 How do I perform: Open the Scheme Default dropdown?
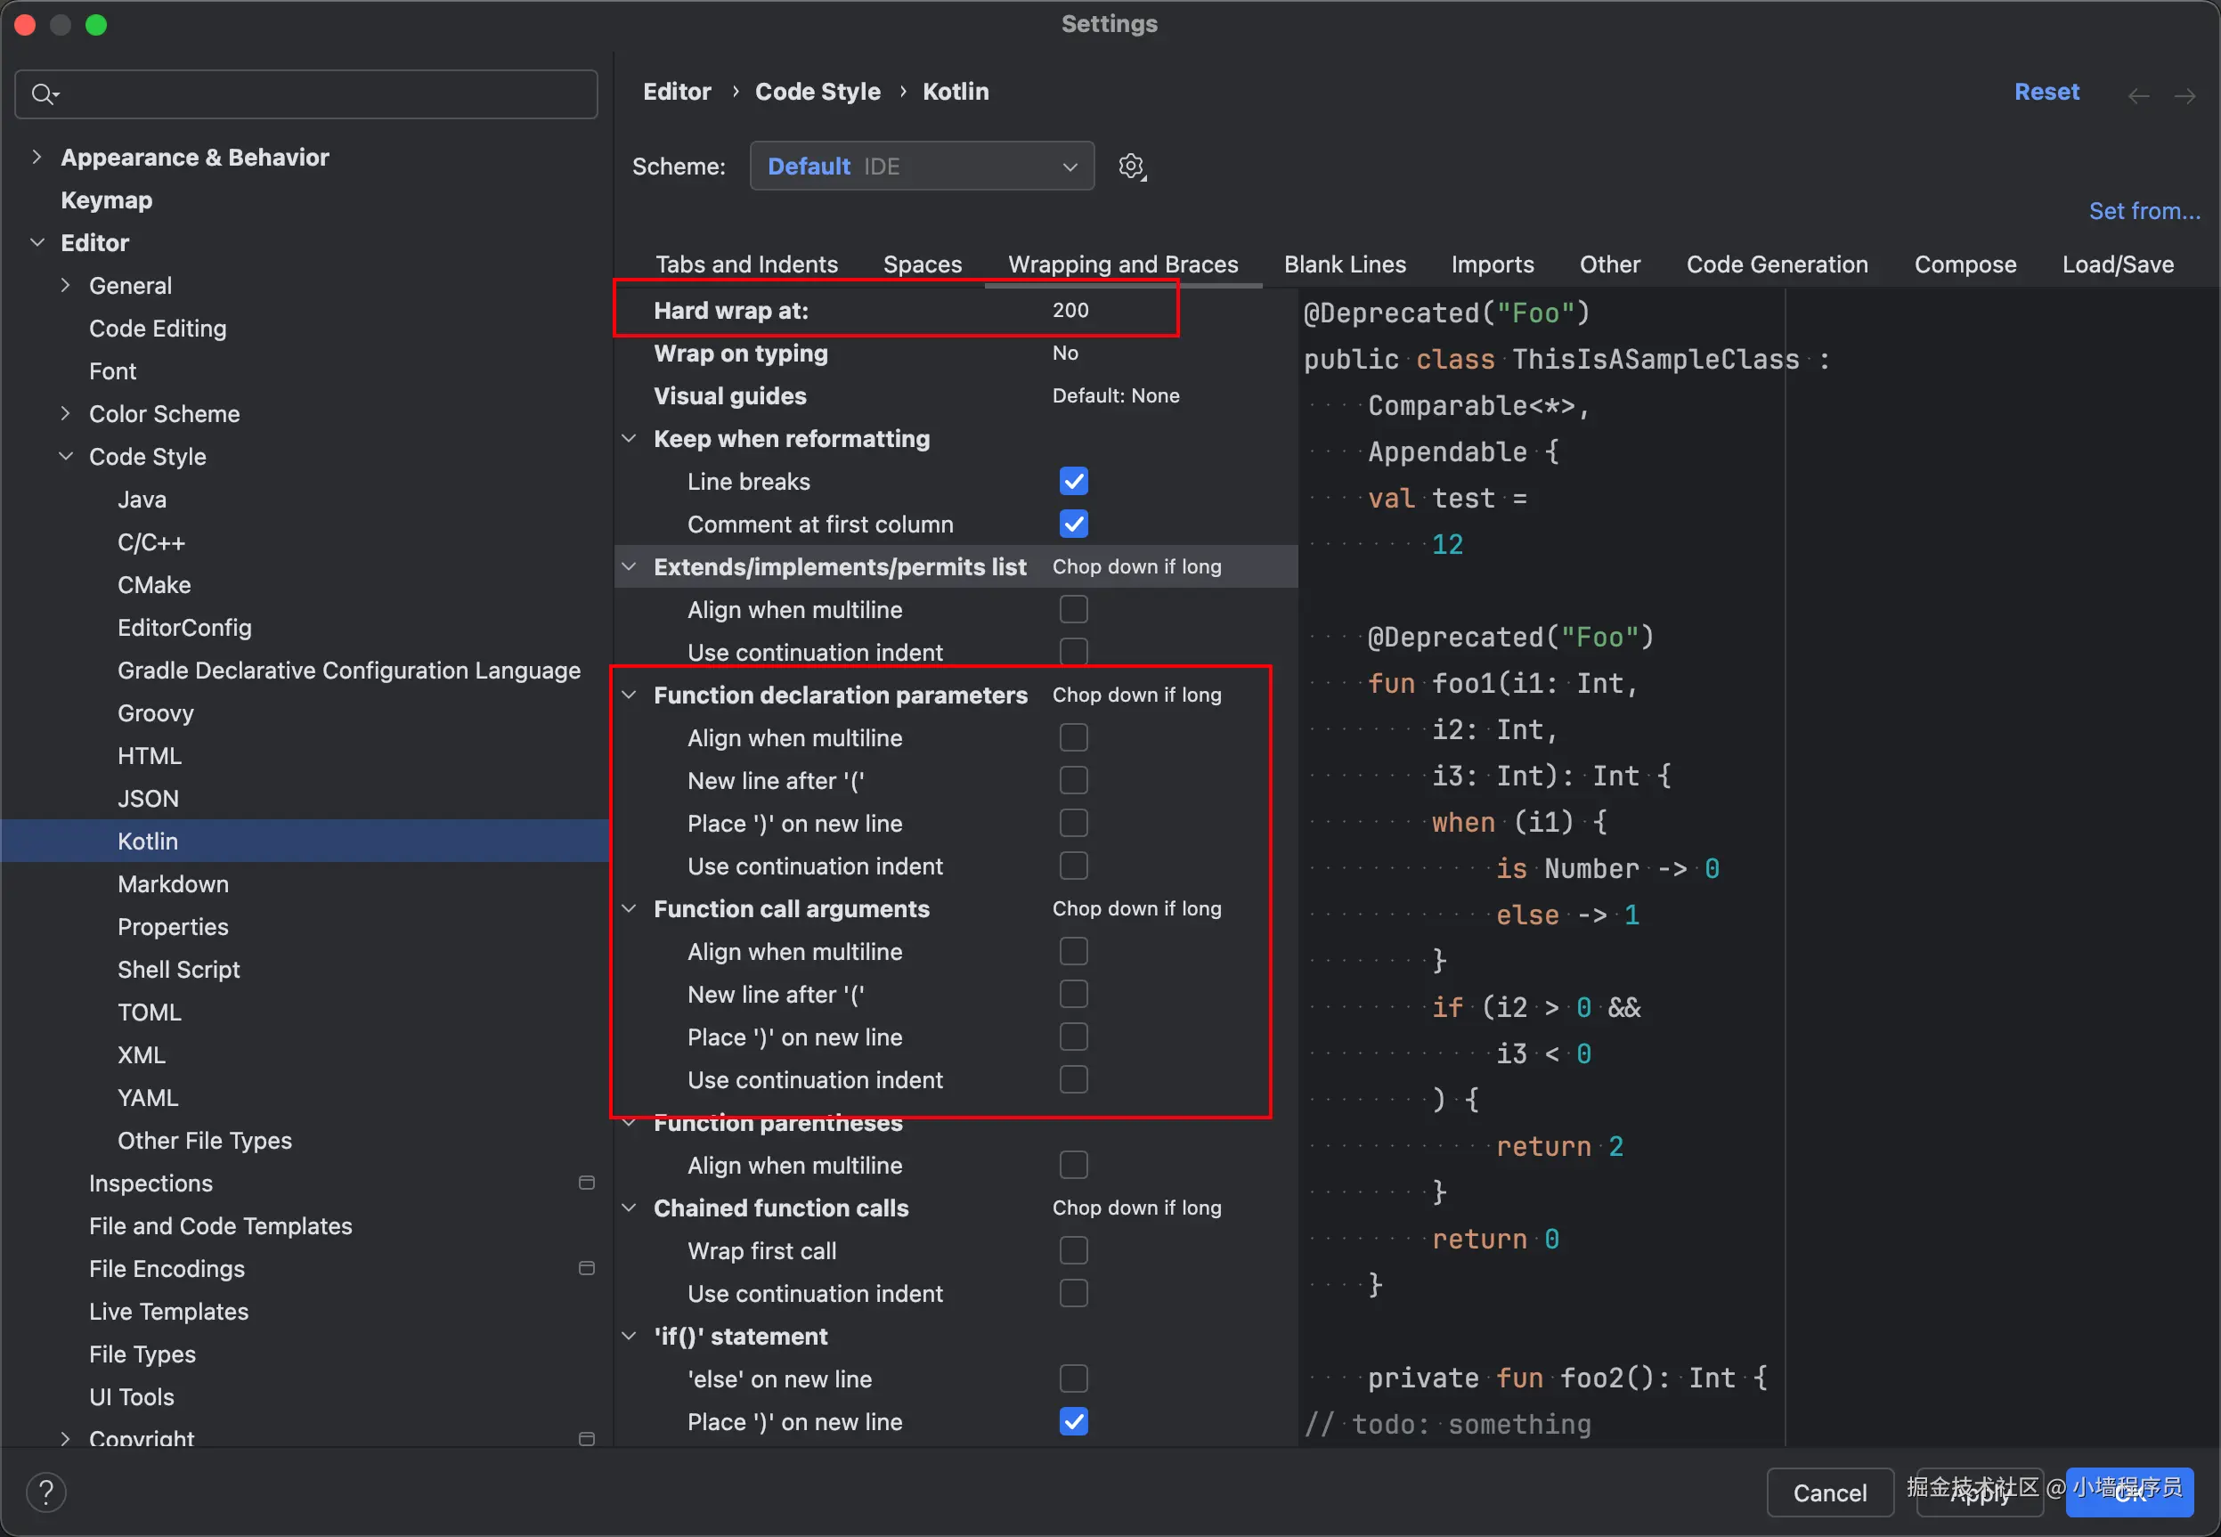coord(921,167)
